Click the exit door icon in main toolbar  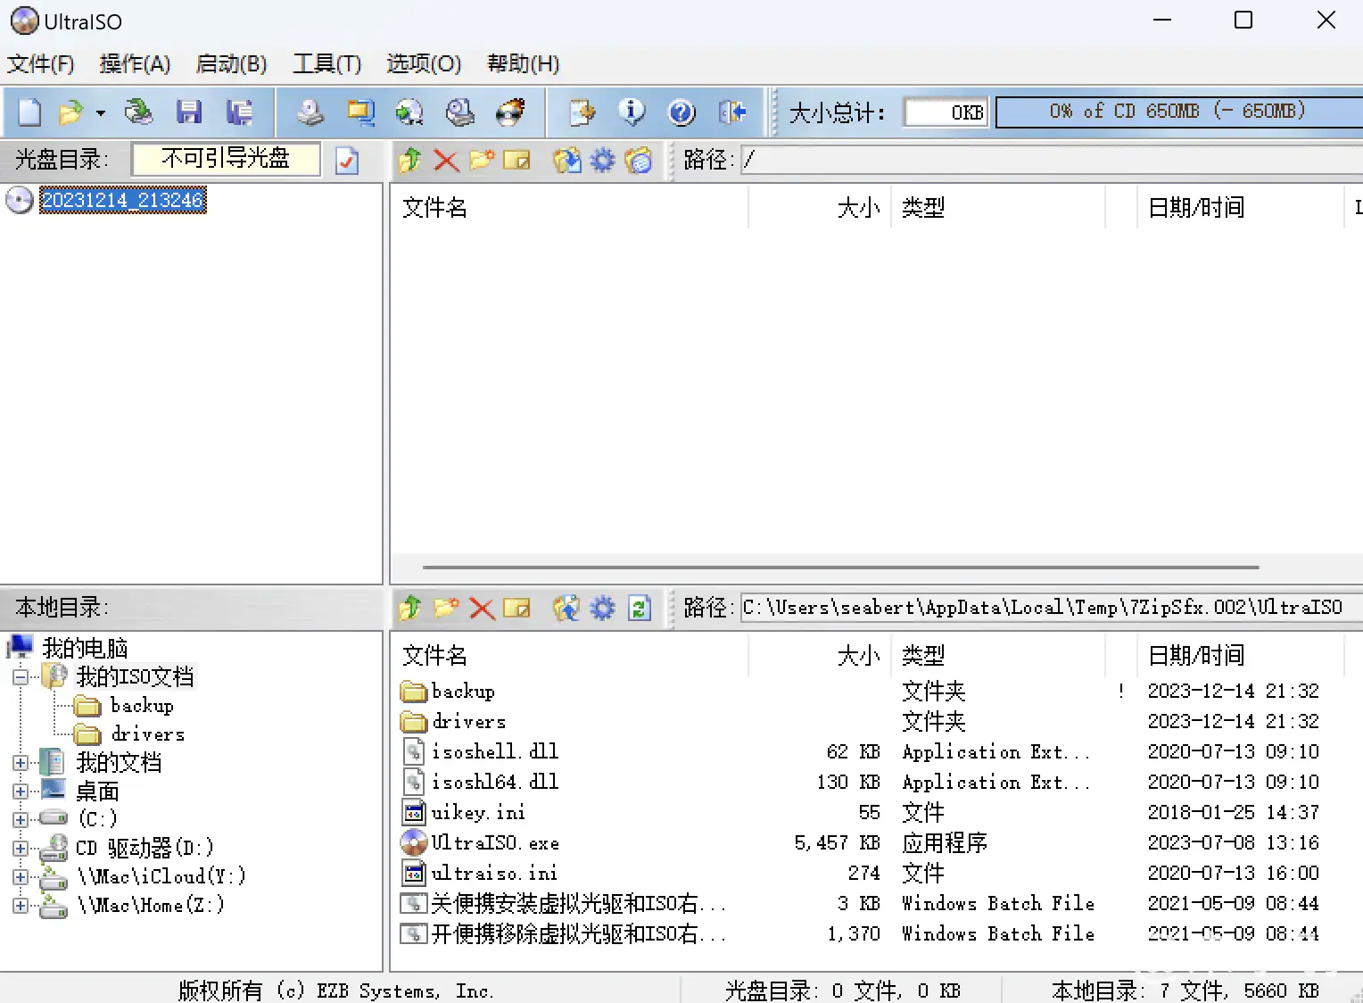coord(732,112)
